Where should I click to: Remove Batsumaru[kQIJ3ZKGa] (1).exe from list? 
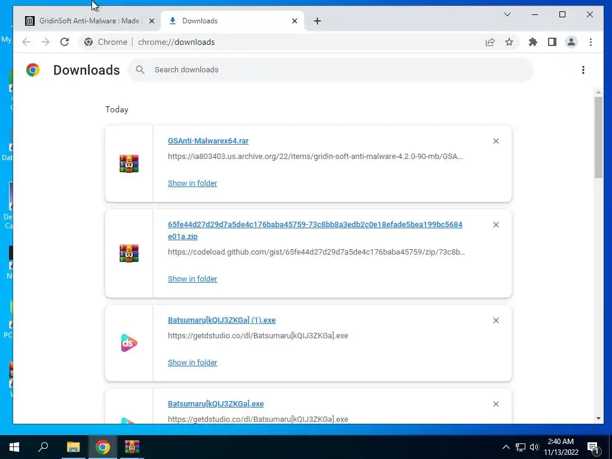495,320
